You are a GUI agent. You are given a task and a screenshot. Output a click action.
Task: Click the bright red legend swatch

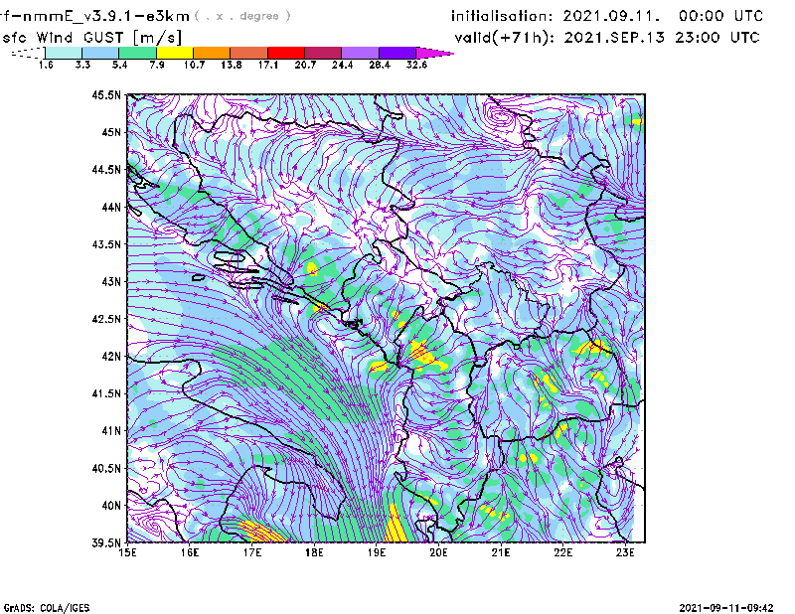pyautogui.click(x=286, y=53)
